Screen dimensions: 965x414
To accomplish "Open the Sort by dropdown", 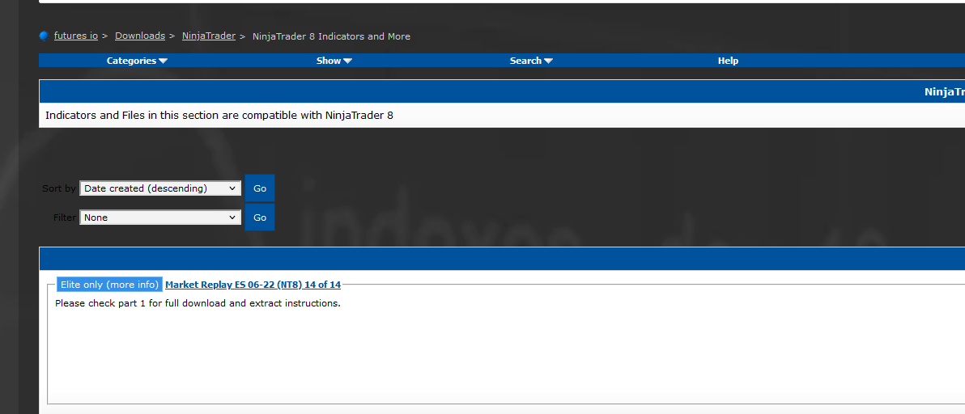I will point(160,188).
